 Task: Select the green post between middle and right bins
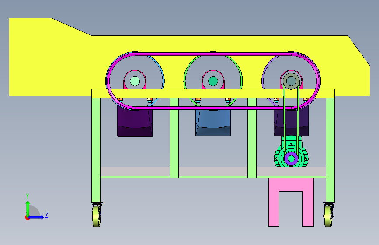(252, 138)
